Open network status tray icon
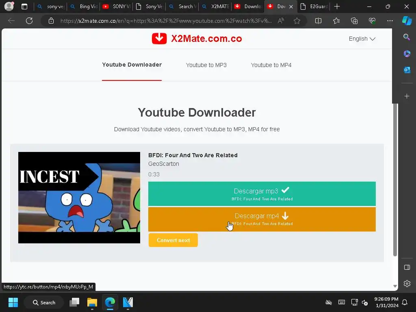Image resolution: width=416 pixels, height=312 pixels. tap(354, 302)
